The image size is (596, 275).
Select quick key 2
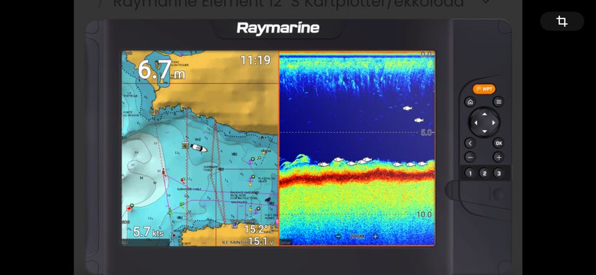click(484, 174)
